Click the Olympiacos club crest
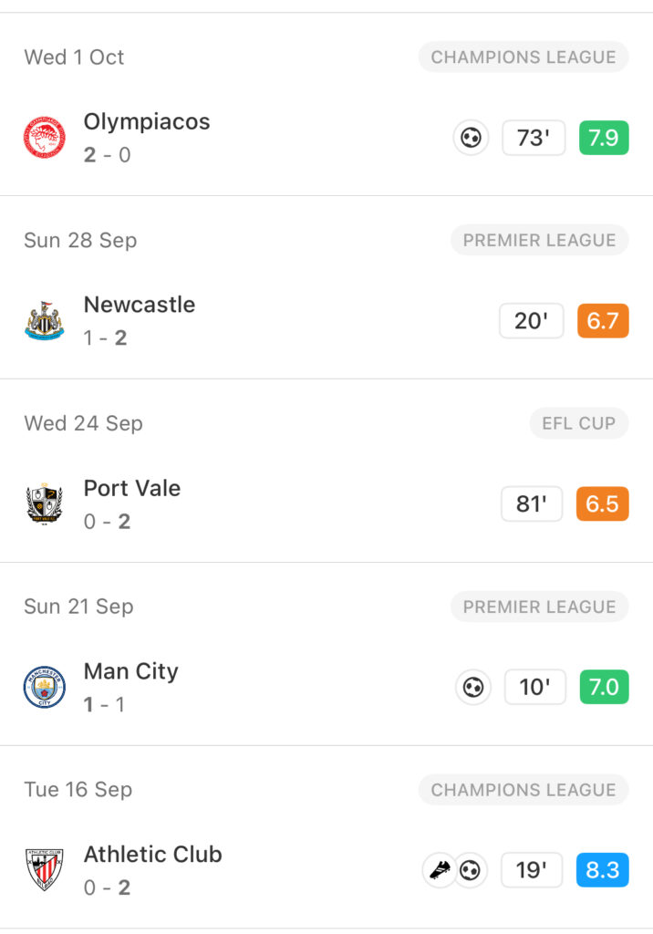This screenshot has width=653, height=934. [45, 139]
